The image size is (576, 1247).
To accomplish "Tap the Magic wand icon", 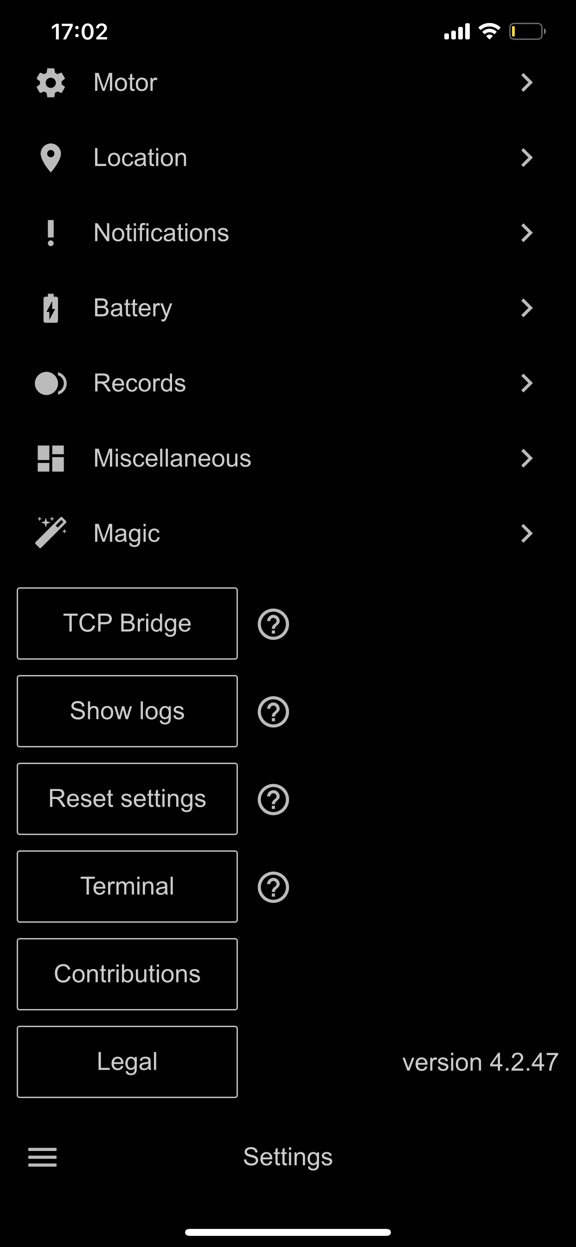I will coord(51,533).
